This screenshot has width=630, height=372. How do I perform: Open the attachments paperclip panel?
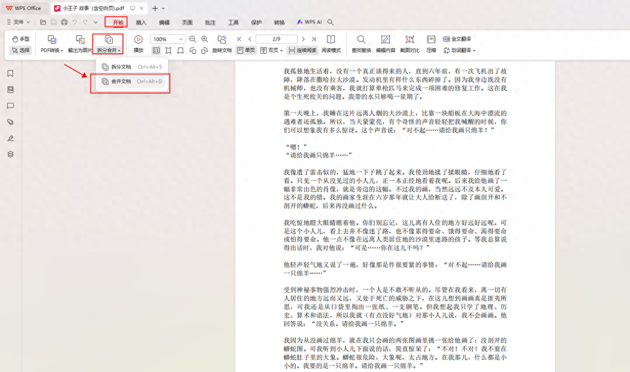tap(10, 122)
